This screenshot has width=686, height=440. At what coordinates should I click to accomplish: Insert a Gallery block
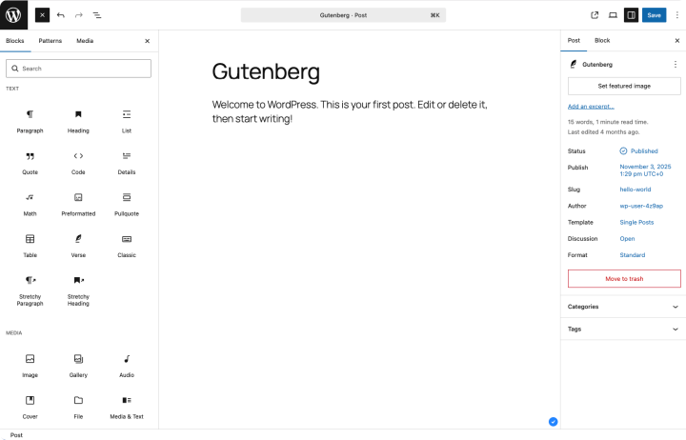[78, 366]
